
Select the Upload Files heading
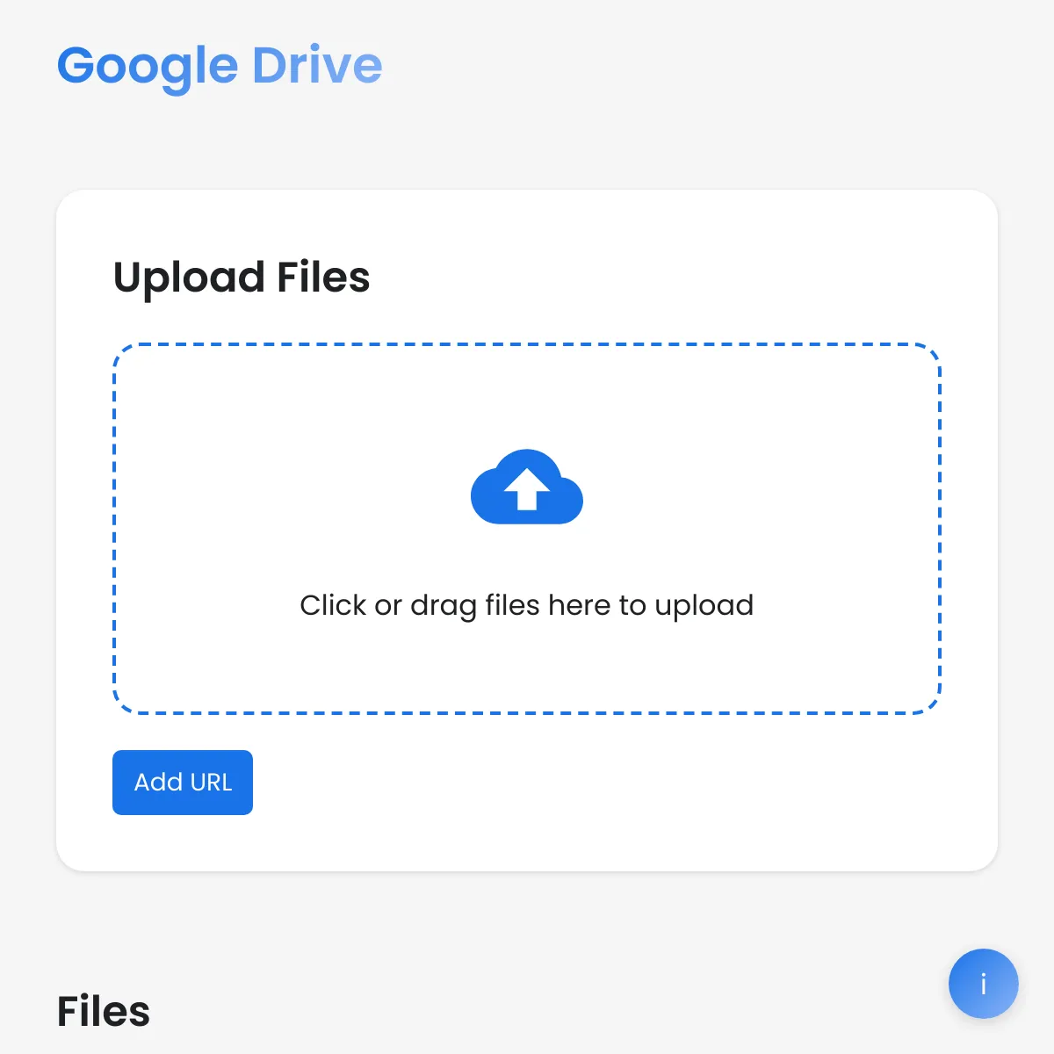(242, 278)
